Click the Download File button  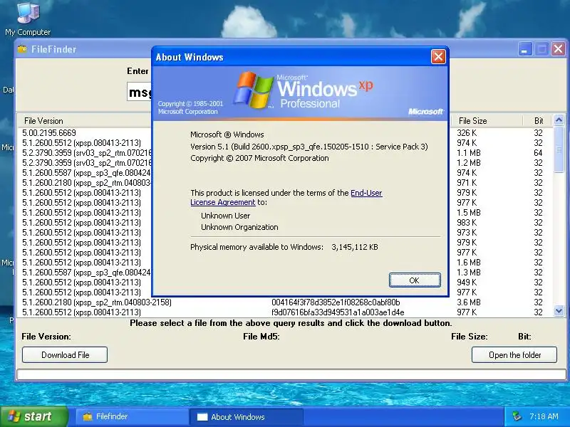65,354
